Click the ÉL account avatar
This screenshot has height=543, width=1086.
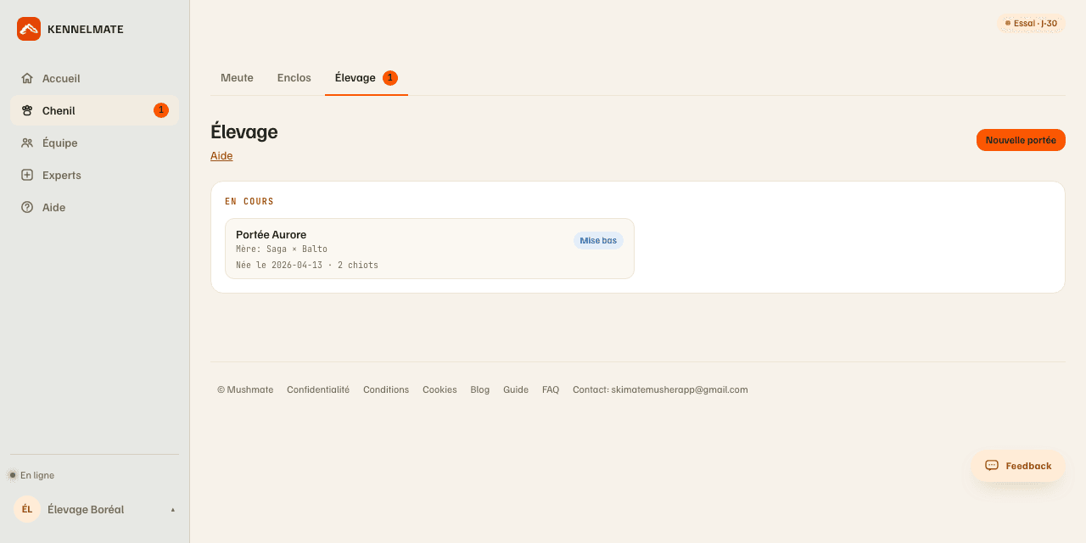pos(27,509)
